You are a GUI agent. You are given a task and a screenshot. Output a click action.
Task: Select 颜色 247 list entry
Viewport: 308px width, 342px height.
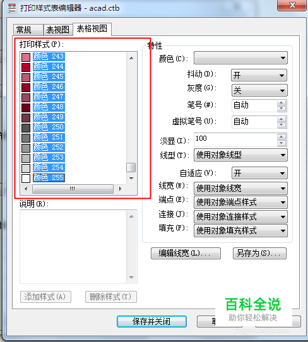coord(49,97)
